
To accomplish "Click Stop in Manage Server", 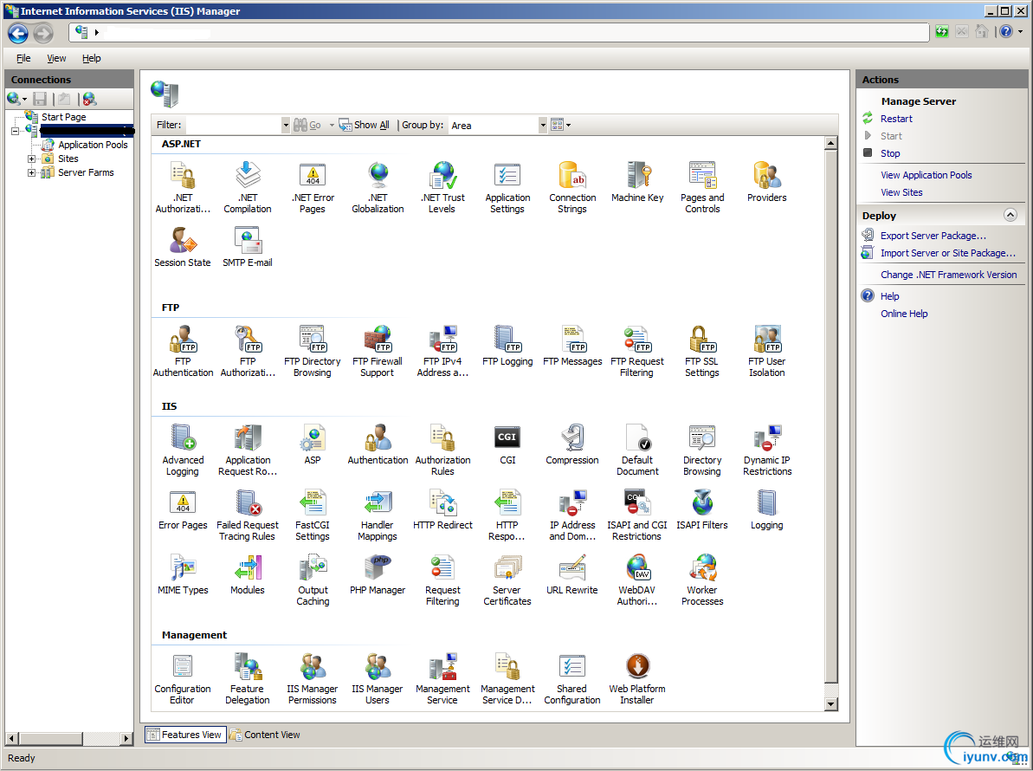I will pos(890,152).
